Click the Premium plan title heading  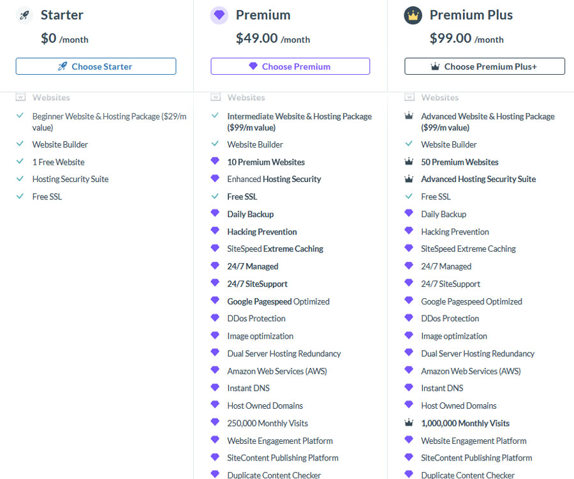[x=263, y=15]
